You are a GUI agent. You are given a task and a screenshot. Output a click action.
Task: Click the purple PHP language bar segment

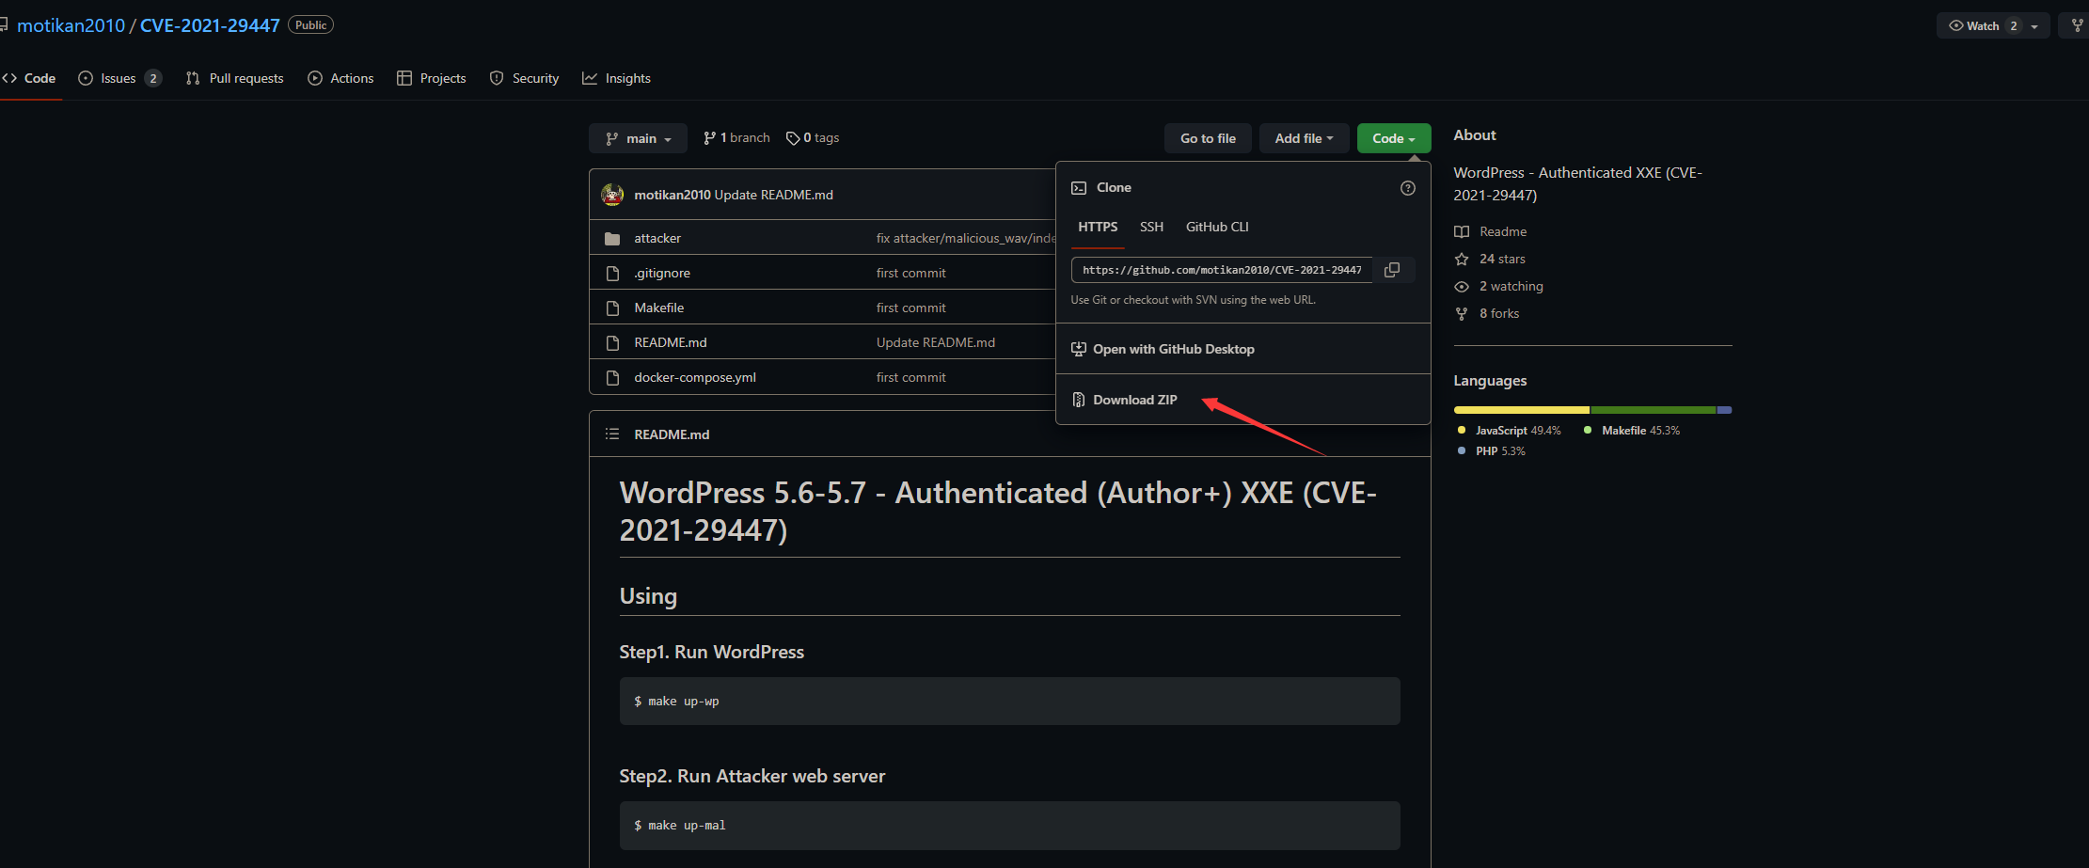[1725, 410]
